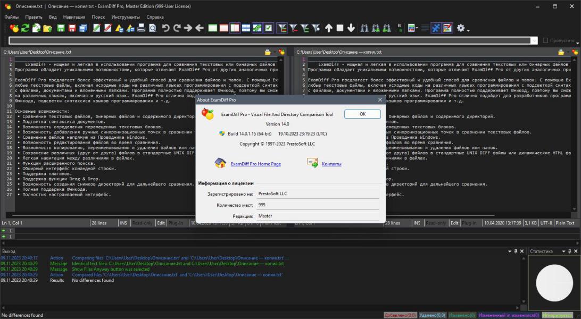Expand the search field dropdown arrow
Screen dimensions: 581x319
coord(534,41)
